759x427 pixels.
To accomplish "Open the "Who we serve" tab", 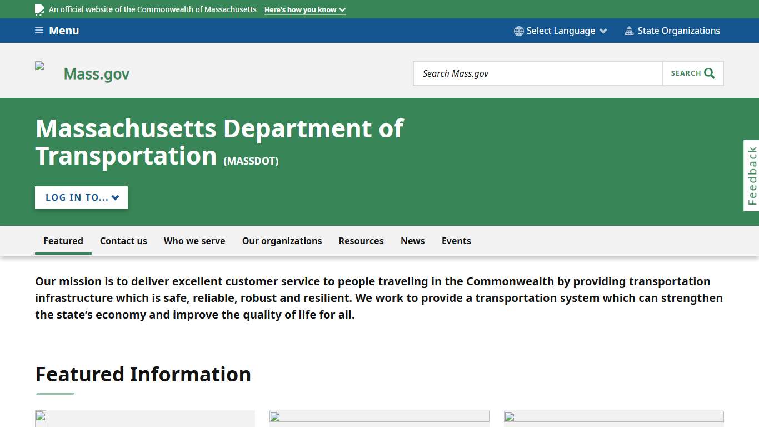I will click(194, 241).
